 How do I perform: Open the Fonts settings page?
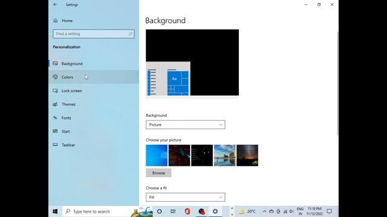94,118
